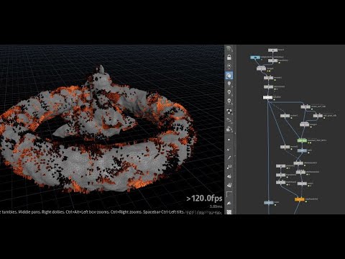Viewport: 345px width, 259px height.
Task: Click the camera-shaped icon below the light bulbs
Action: (229, 112)
